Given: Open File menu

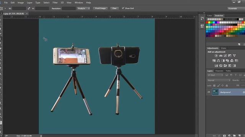Looking at the screenshot, I should 6,3.
